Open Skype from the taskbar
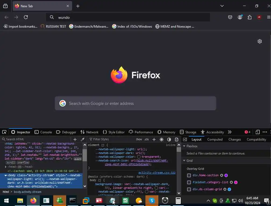 [152, 201]
